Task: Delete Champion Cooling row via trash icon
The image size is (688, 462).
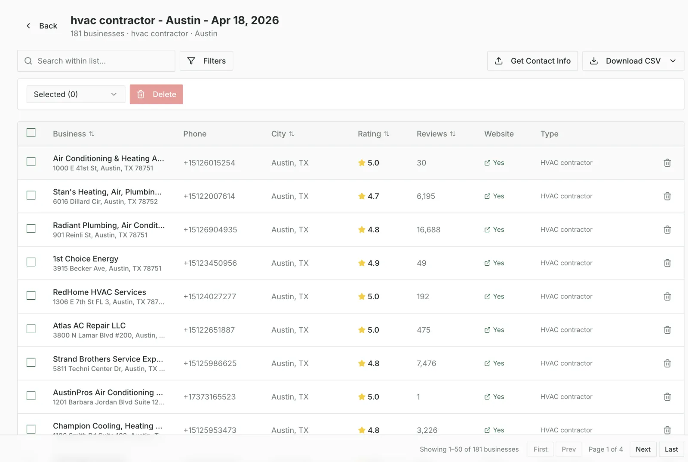Action: point(667,430)
